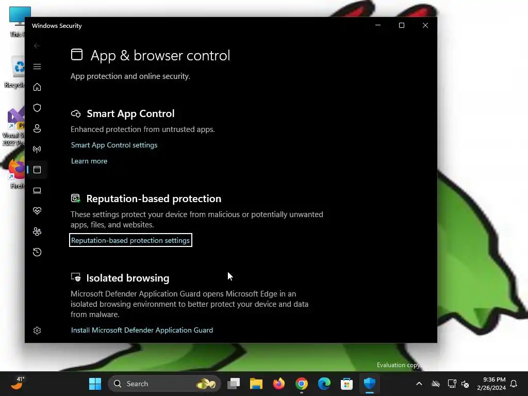Viewport: 528px width, 396px height.
Task: Open File Explorer from the taskbar
Action: [x=256, y=384]
